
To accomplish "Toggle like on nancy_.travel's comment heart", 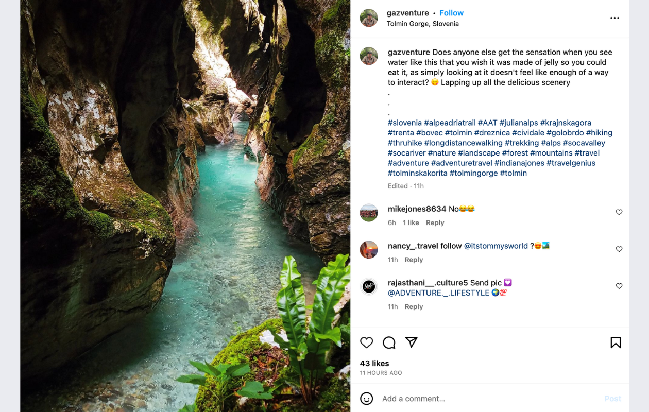I will 619,249.
